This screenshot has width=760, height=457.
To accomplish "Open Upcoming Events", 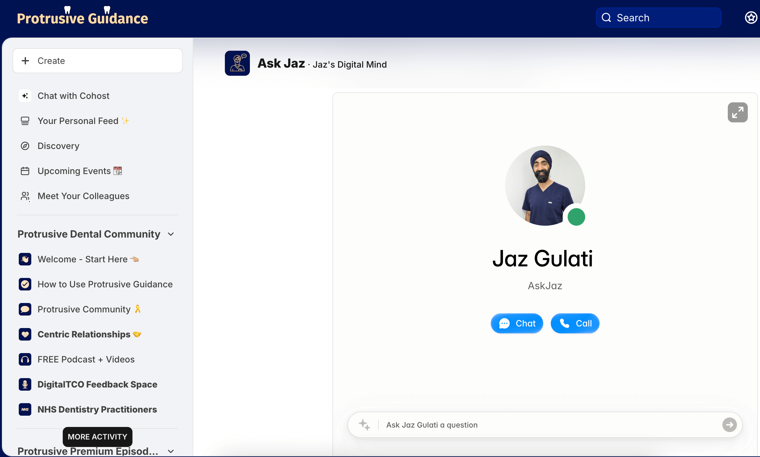I will (74, 171).
